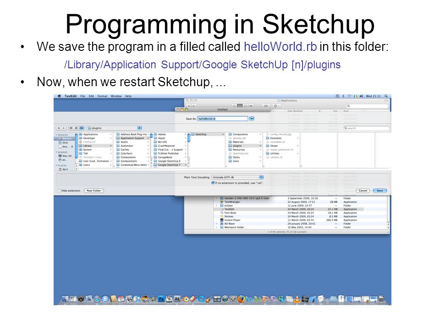
Task: Open Plain Text Encoding dropdown
Action: coord(237,177)
